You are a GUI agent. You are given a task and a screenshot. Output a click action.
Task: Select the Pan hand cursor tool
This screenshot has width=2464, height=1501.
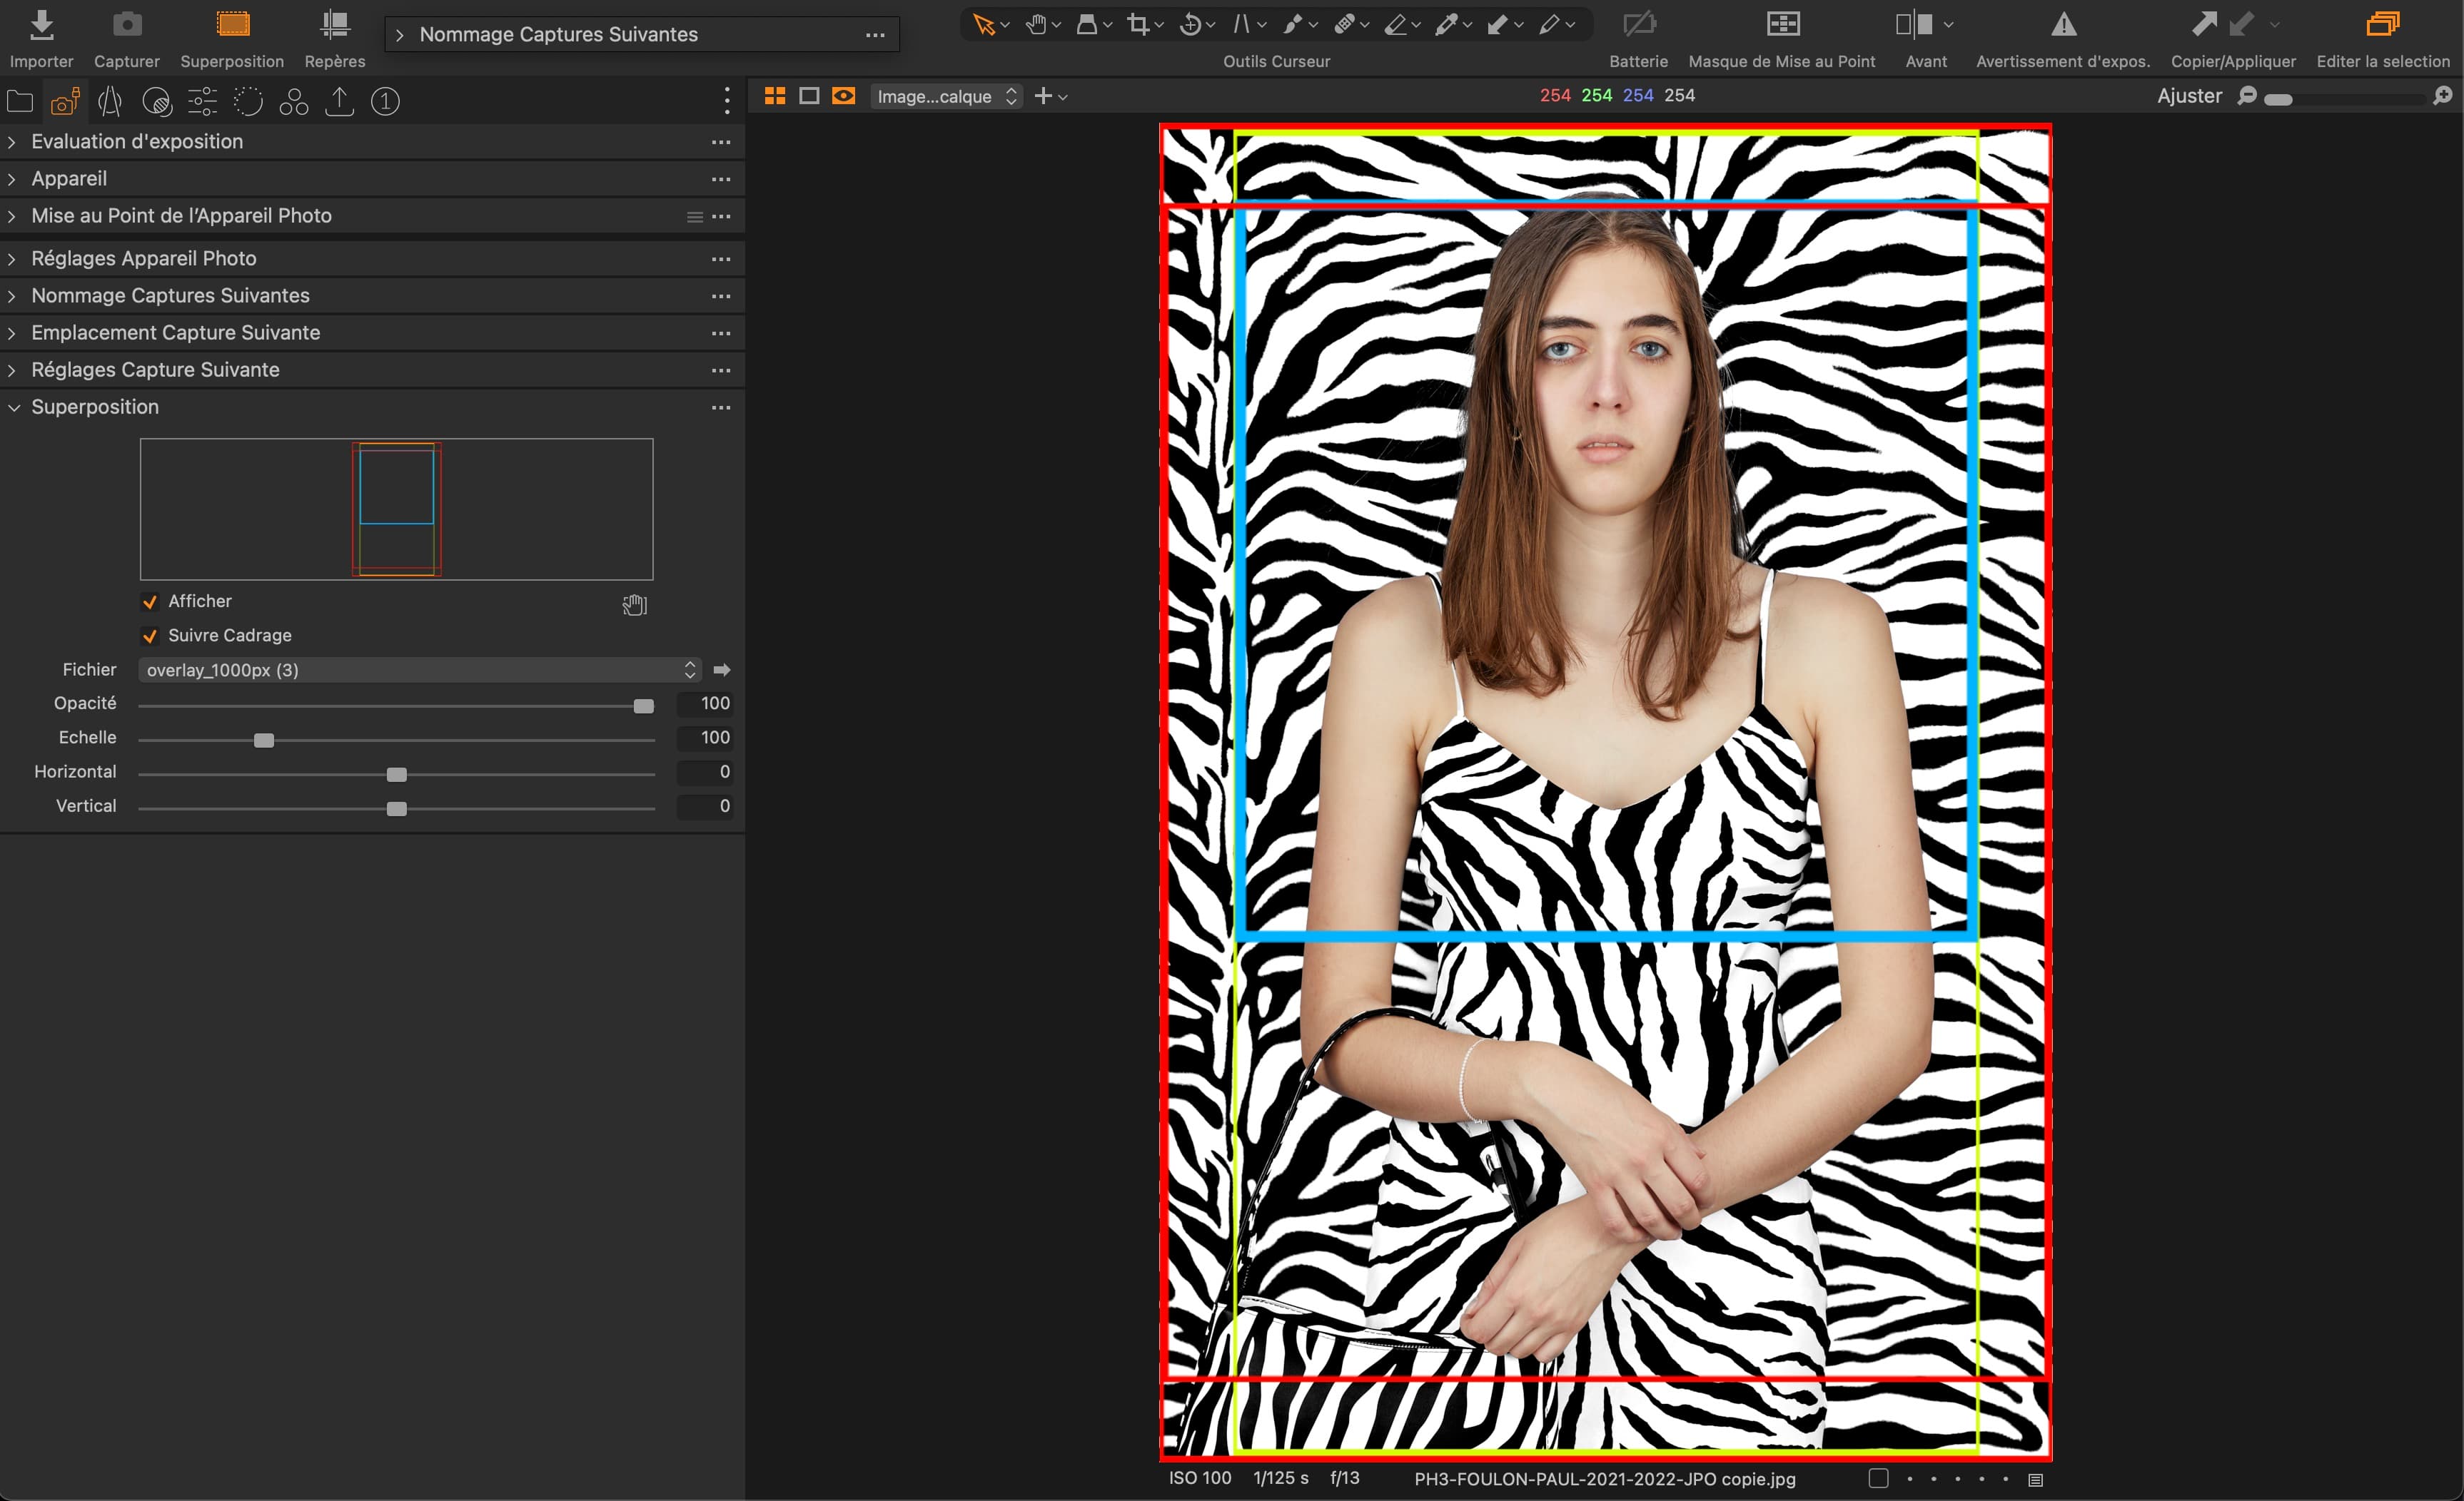click(1036, 24)
